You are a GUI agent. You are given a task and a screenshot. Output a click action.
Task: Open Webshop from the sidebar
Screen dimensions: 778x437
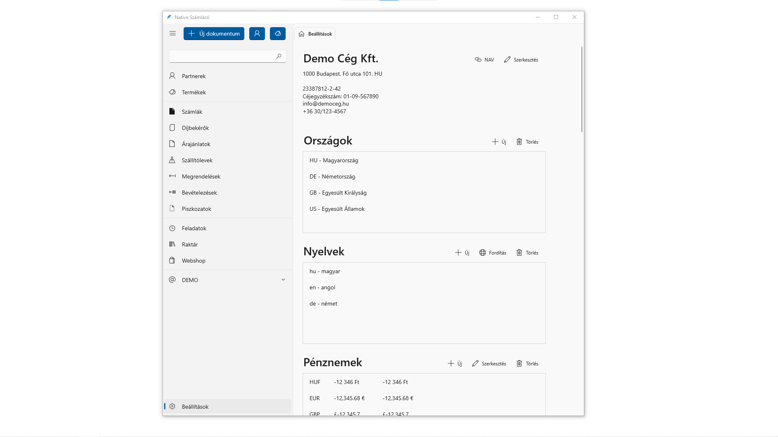coord(193,261)
